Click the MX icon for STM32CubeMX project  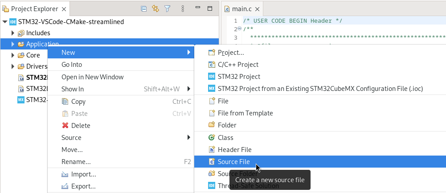pos(212,89)
